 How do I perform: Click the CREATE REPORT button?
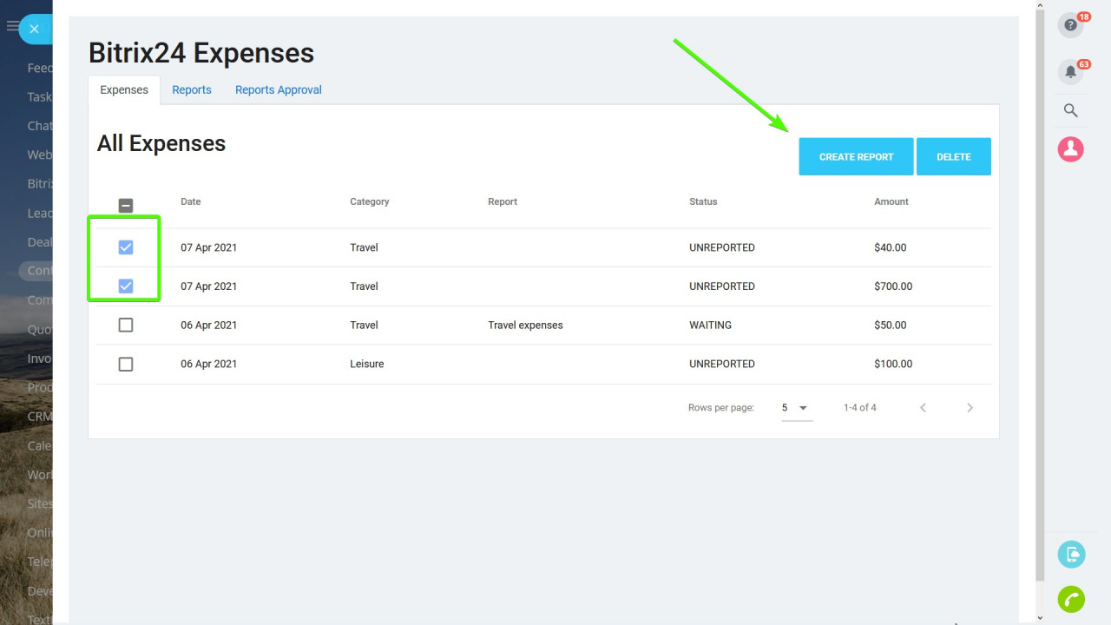pos(857,157)
